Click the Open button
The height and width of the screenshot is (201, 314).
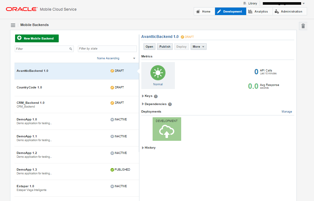149,47
